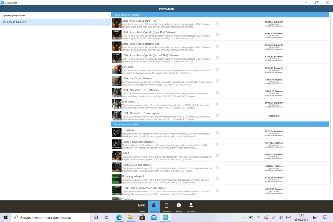Screen dimensions: 333x222
Task: Open the Mail app in the taskbar
Action: click(154, 217)
